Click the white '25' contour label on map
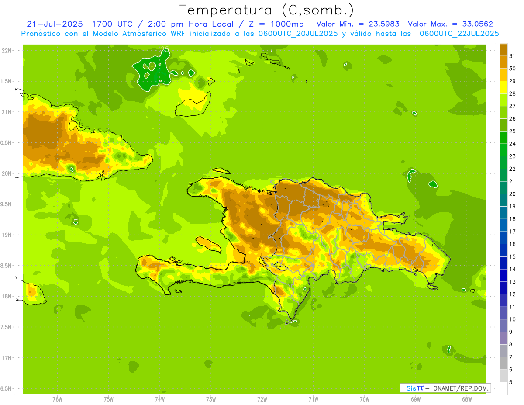 [x=165, y=49]
